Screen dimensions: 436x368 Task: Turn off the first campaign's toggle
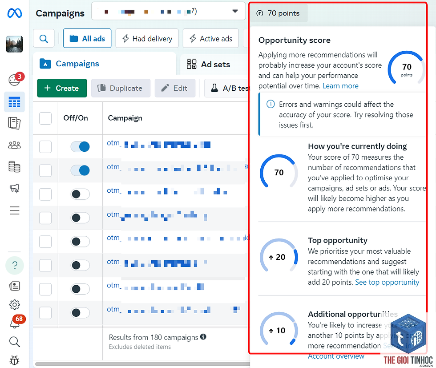tap(80, 146)
